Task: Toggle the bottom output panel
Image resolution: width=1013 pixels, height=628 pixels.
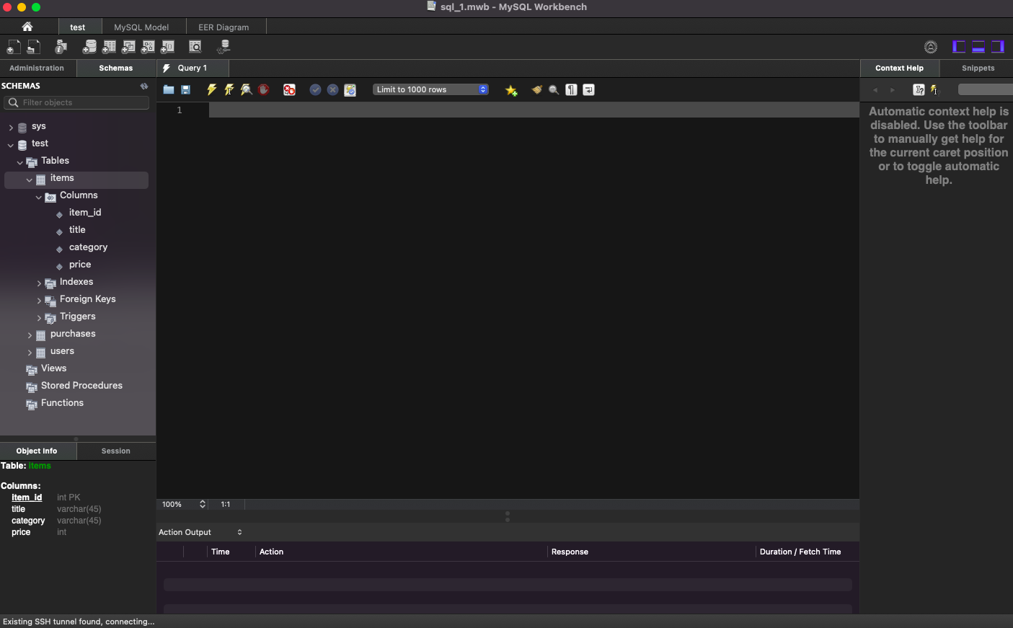Action: coord(978,47)
